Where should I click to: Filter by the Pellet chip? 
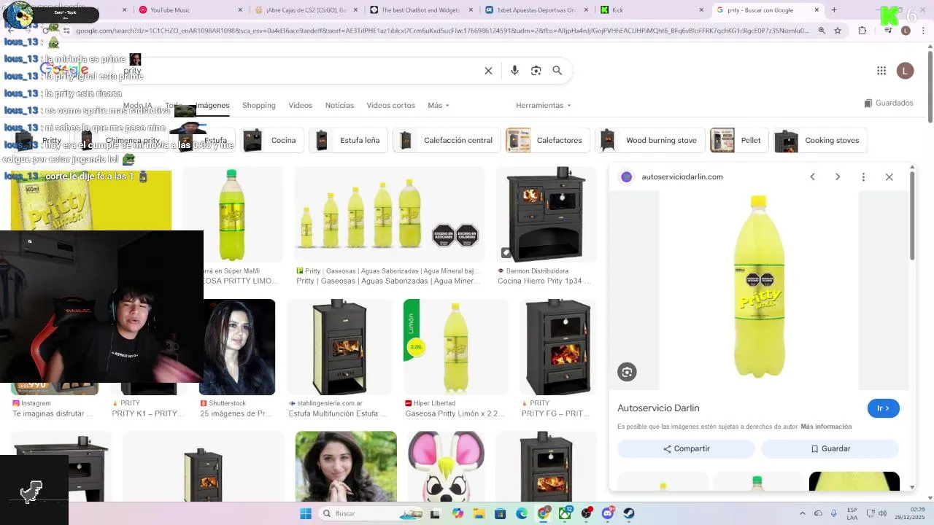[738, 141]
